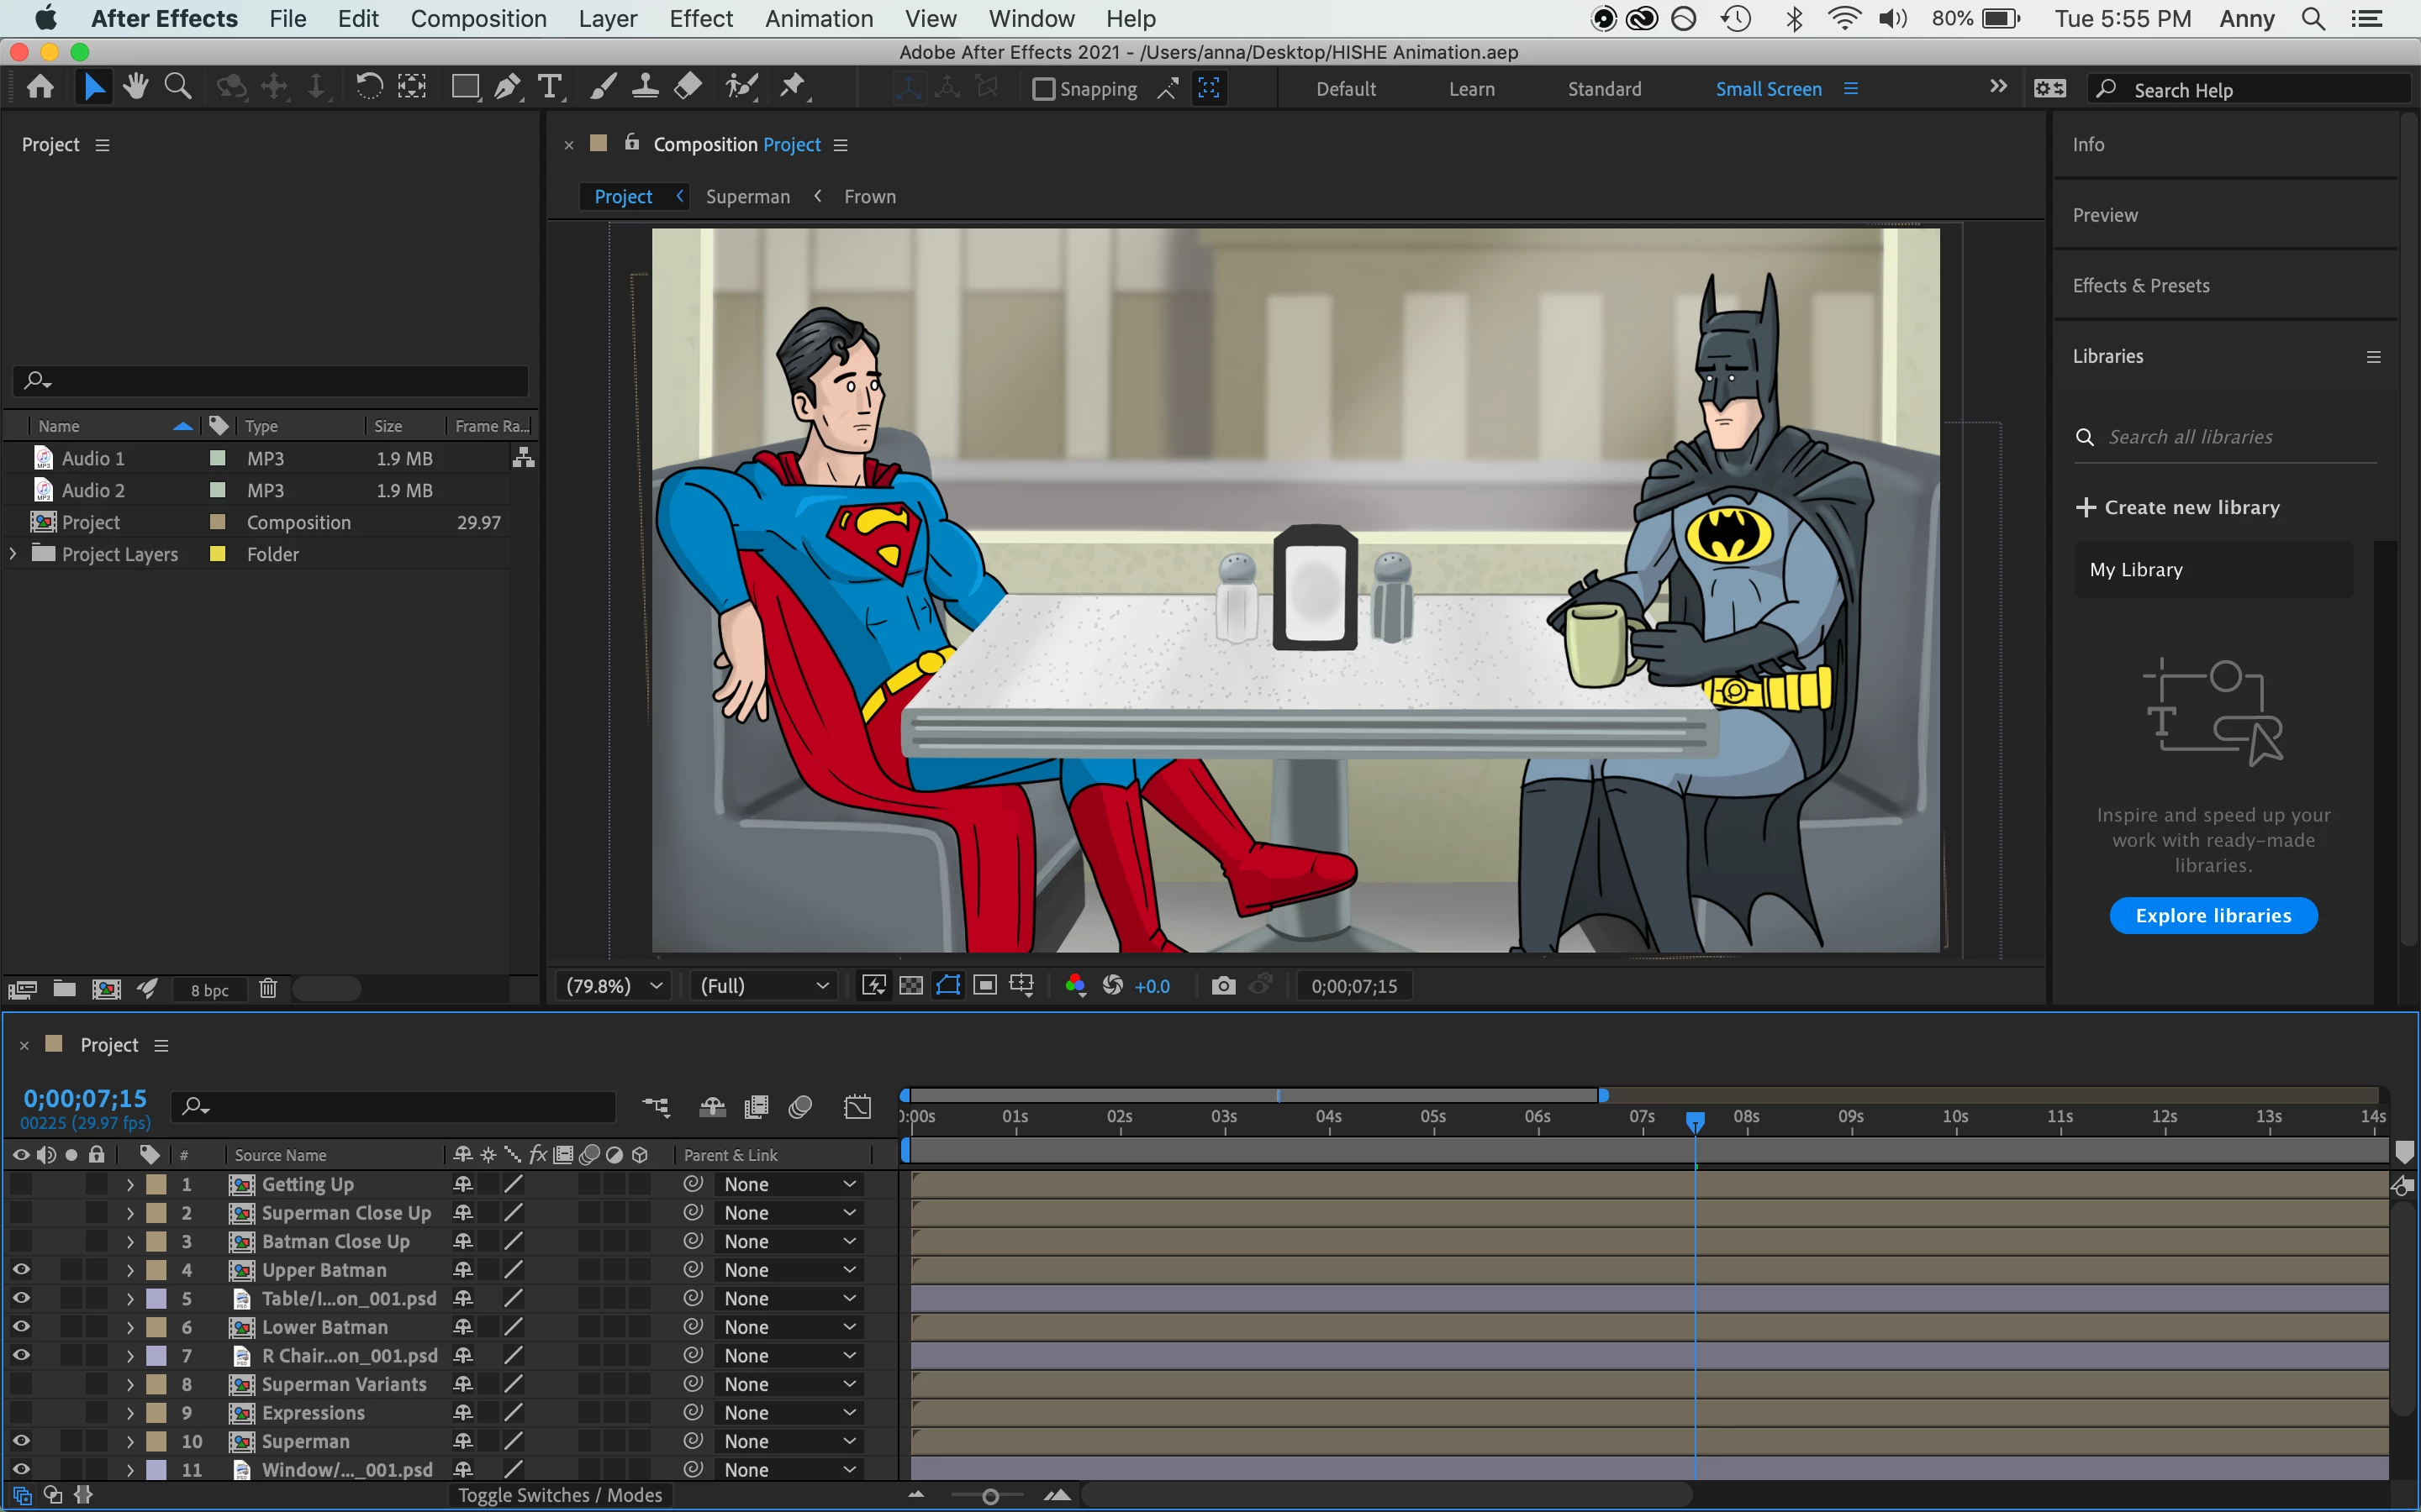Delete selected item with trash icon
The width and height of the screenshot is (2421, 1512).
coord(267,989)
